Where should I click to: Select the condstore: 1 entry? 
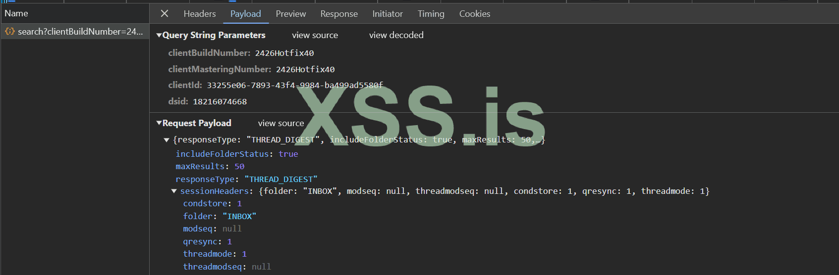(x=213, y=203)
